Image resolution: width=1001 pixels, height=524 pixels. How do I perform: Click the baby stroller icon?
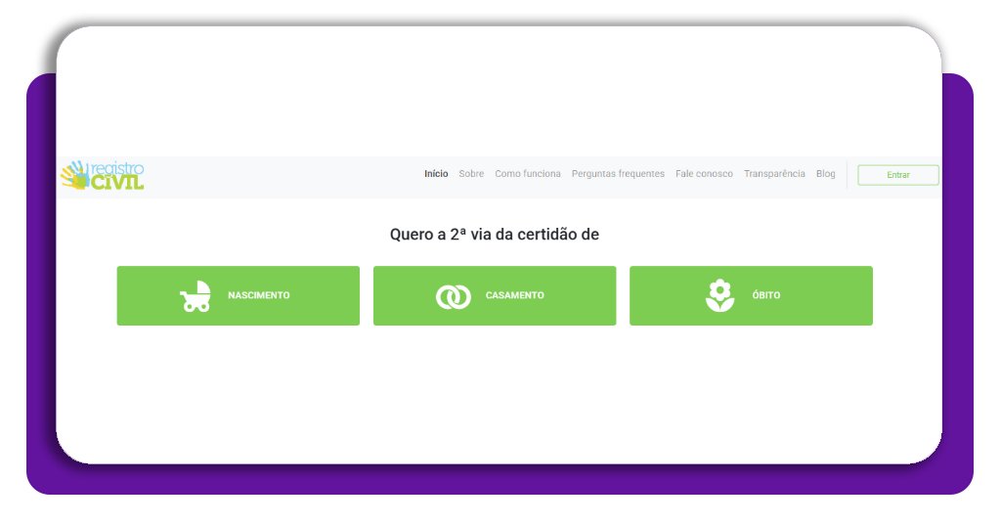196,296
